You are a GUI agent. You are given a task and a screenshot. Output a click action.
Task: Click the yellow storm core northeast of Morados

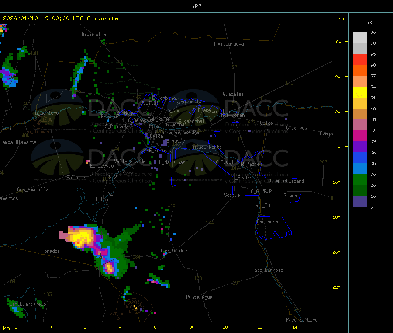[82, 237]
